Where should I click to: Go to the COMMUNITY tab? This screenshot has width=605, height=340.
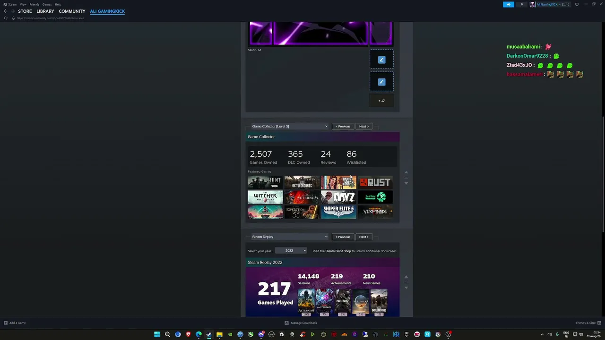pyautogui.click(x=72, y=11)
